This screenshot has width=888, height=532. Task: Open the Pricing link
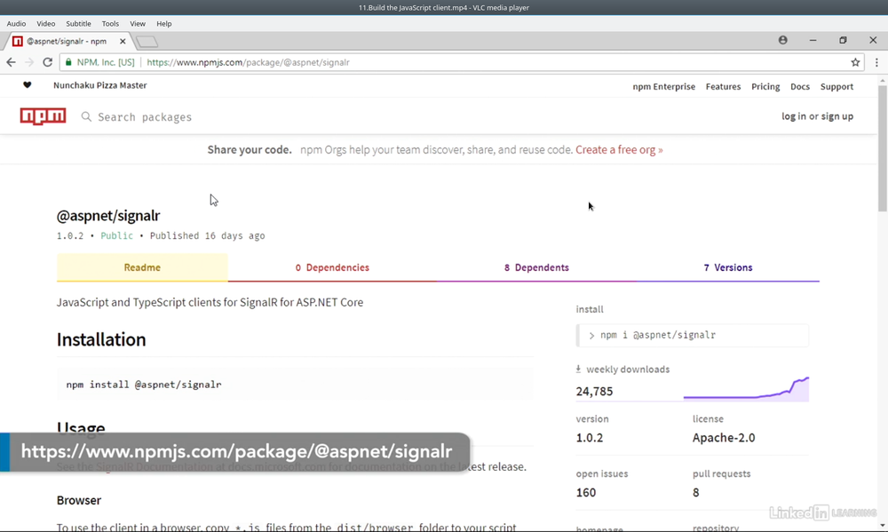(x=765, y=87)
